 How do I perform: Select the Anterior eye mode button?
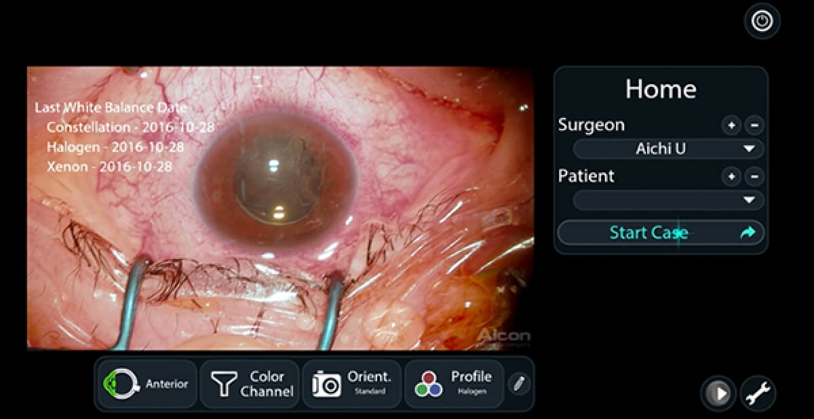pyautogui.click(x=147, y=384)
